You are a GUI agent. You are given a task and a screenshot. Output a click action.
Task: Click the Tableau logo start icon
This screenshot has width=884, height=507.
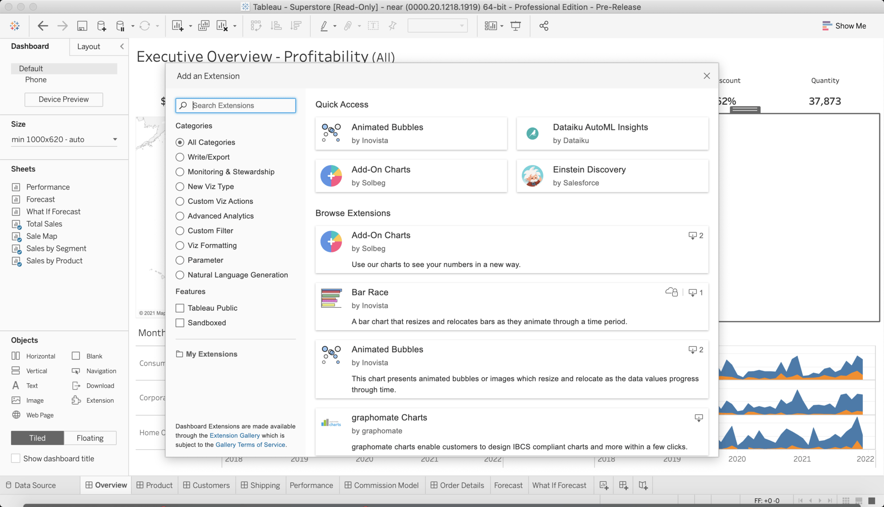click(15, 26)
